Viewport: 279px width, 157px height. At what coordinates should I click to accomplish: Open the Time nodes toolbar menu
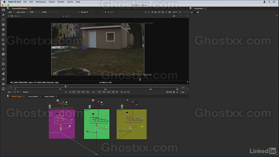tap(3, 20)
